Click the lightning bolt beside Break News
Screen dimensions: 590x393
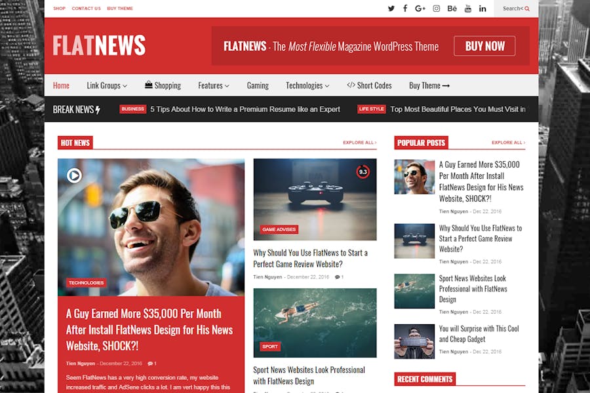click(98, 110)
